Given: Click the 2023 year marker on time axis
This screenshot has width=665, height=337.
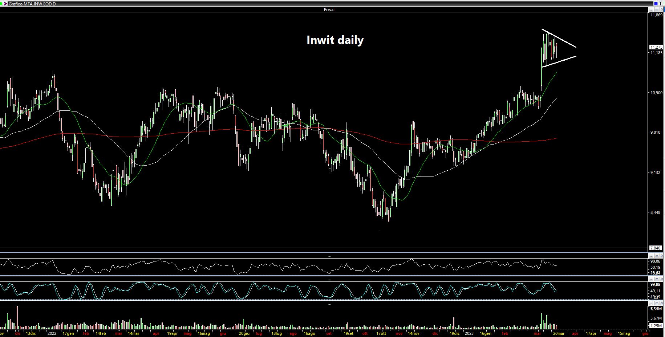Looking at the screenshot, I should pos(469,333).
